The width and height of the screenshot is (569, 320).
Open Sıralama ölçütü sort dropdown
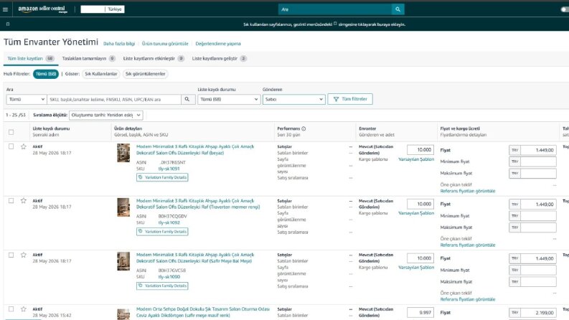106,115
